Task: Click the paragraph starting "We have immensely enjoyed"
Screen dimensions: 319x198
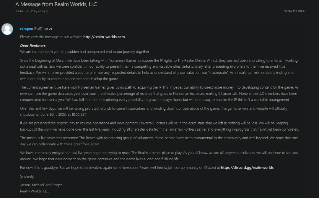Action: (x=159, y=156)
